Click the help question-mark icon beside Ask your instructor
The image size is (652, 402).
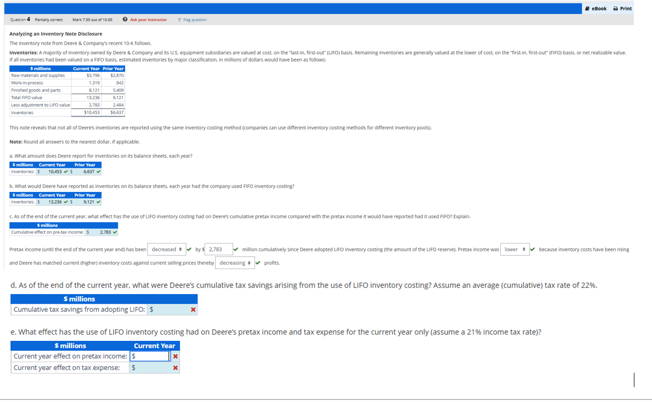coord(124,20)
